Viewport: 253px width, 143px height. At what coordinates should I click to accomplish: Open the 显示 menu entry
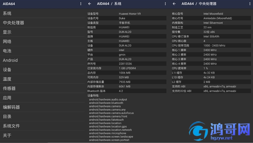pyautogui.click(x=42, y=32)
